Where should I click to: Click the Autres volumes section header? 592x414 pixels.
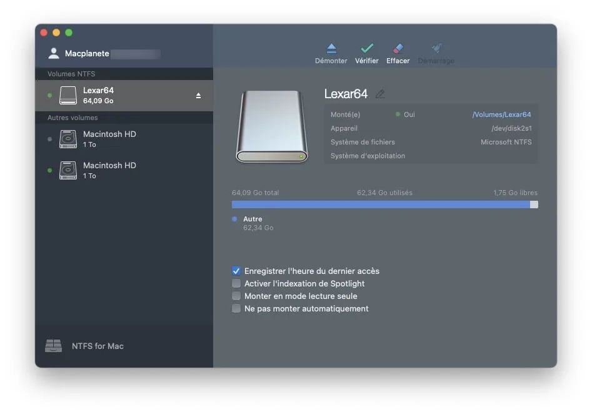pos(72,118)
